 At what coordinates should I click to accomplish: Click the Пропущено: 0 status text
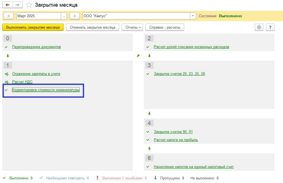pos(172,178)
